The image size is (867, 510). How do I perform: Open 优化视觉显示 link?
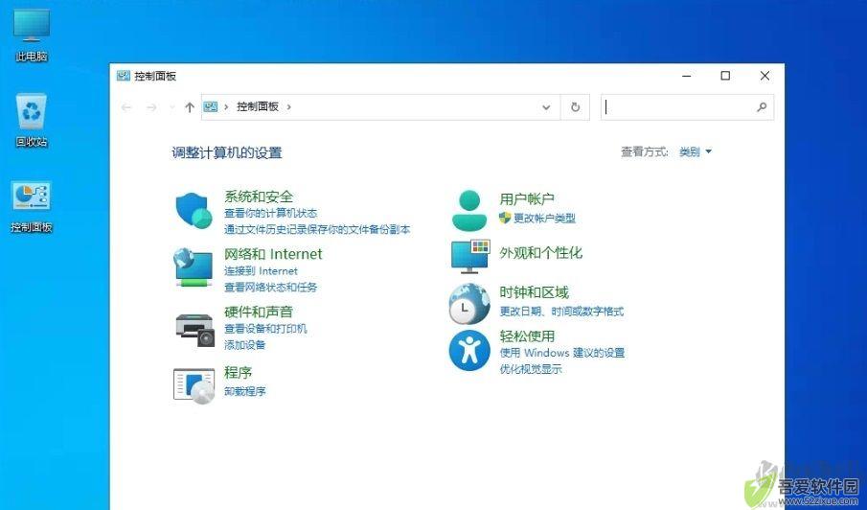[531, 369]
